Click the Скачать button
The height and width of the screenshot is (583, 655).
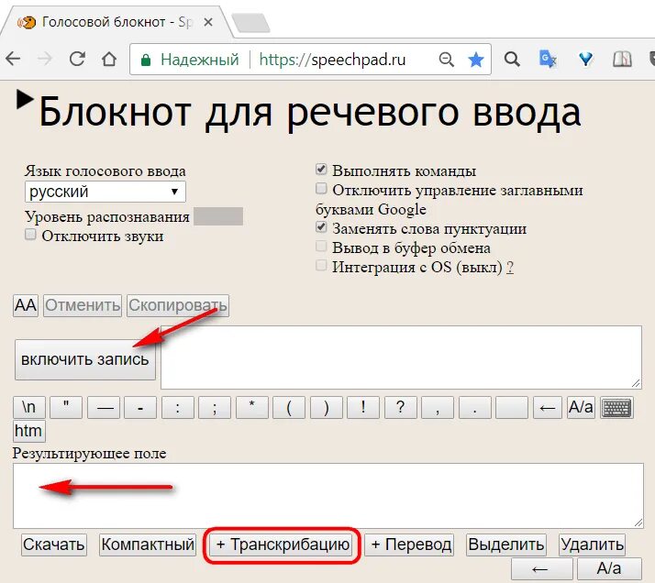coord(54,544)
